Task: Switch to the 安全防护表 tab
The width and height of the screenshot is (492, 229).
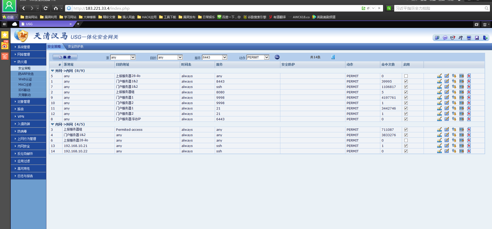Action: (x=76, y=47)
